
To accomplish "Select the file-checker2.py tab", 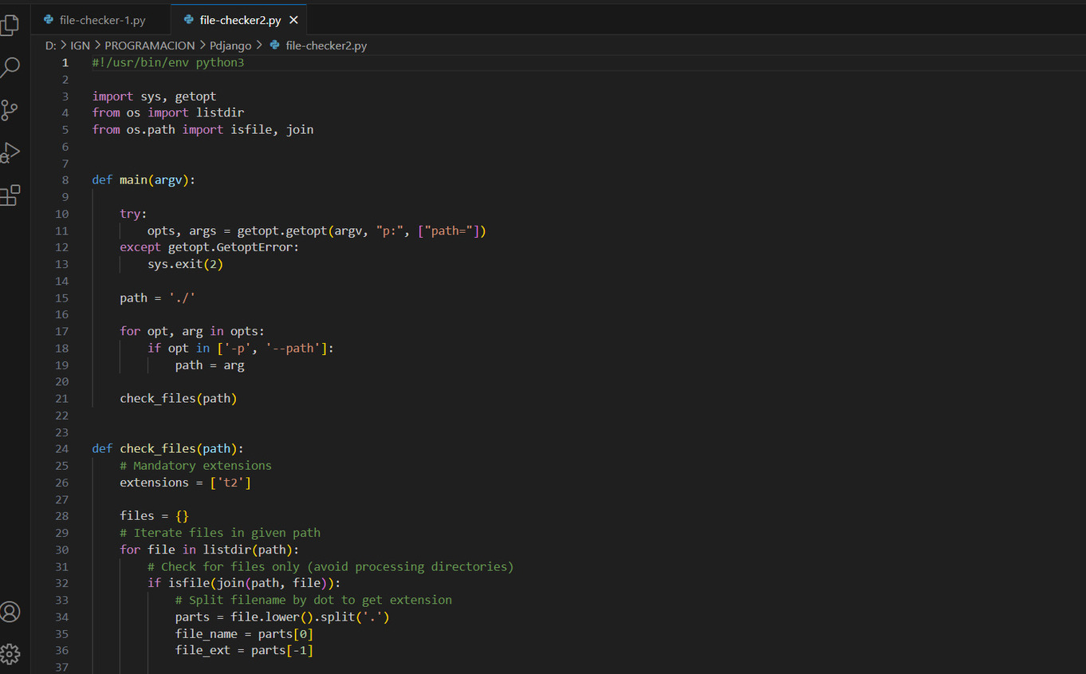I will tap(240, 20).
